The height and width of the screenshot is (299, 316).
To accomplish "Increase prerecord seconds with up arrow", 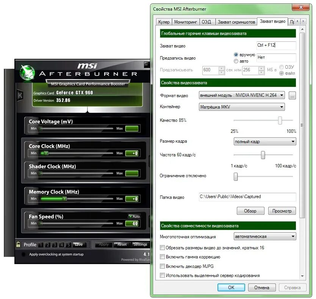I will point(222,68).
